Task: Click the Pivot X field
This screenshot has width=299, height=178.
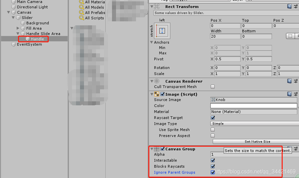Action: 227,59
